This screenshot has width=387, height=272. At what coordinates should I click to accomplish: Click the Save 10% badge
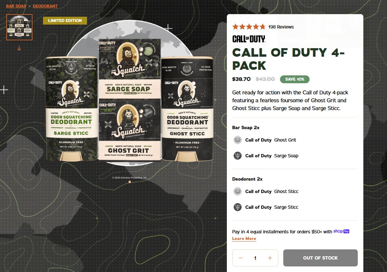(295, 79)
